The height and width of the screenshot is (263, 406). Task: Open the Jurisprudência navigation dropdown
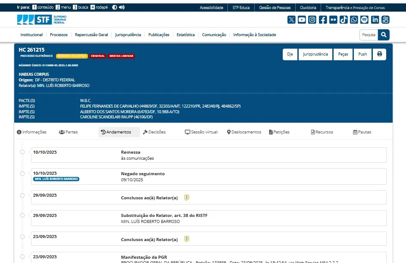(x=128, y=35)
